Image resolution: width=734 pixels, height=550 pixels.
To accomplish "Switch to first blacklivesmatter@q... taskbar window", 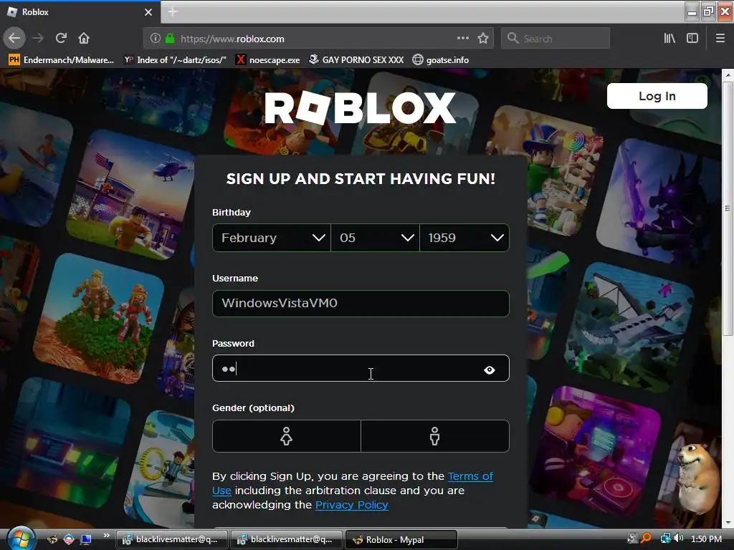I will 171,539.
